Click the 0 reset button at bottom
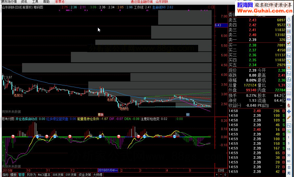 coord(225,175)
